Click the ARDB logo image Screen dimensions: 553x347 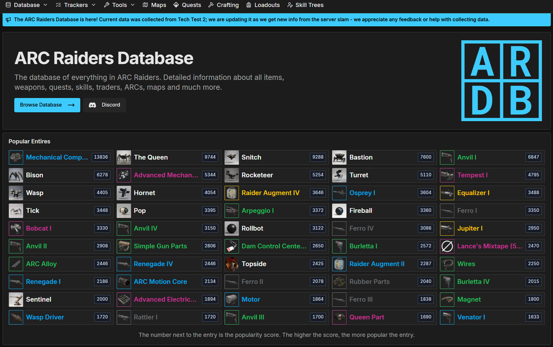pos(501,81)
